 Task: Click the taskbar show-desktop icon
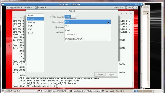coord(3,91)
